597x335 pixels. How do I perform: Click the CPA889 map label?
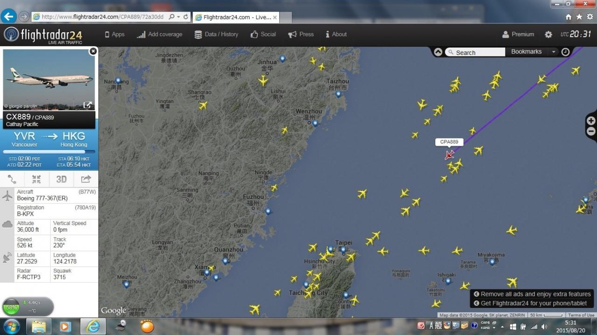pos(449,142)
